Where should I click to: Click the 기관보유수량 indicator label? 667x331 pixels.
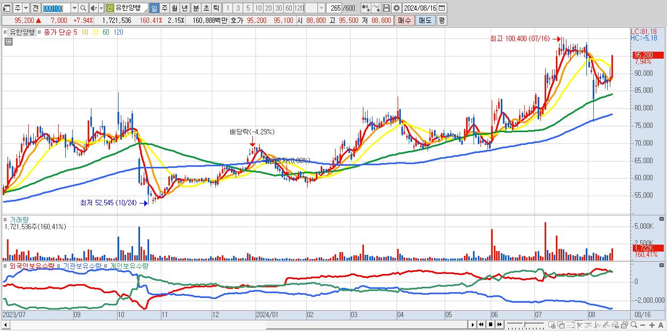pos(82,265)
